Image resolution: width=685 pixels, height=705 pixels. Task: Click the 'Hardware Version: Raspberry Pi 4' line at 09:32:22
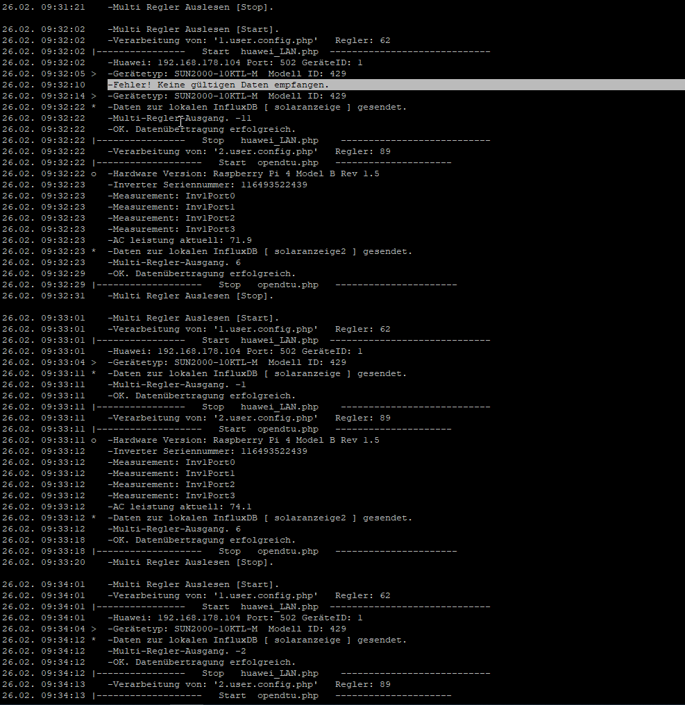click(x=244, y=173)
